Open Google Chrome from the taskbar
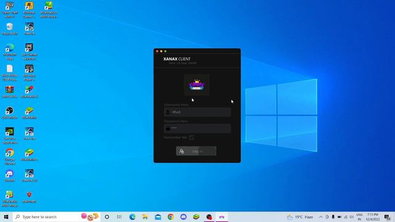395x222 pixels. (x=170, y=216)
